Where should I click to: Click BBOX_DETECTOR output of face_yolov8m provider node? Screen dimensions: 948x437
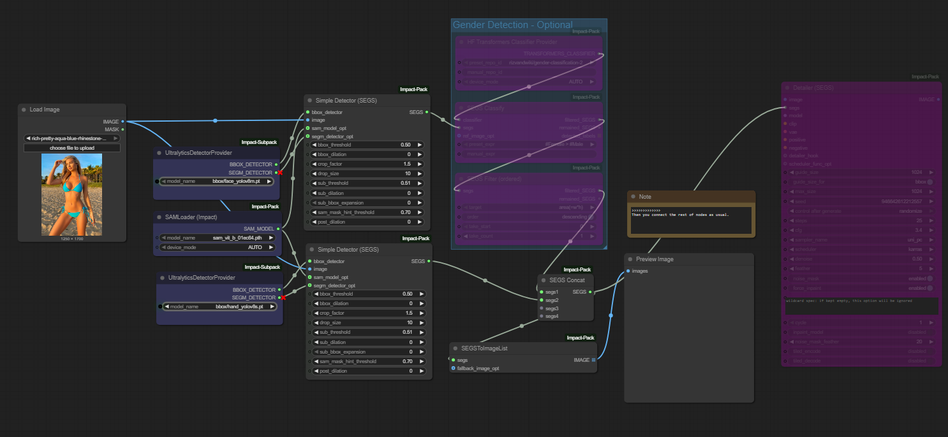tap(276, 164)
